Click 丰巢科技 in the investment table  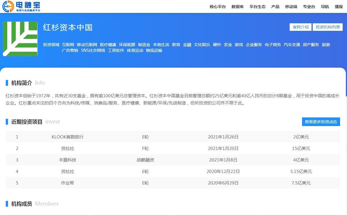pyautogui.click(x=68, y=160)
